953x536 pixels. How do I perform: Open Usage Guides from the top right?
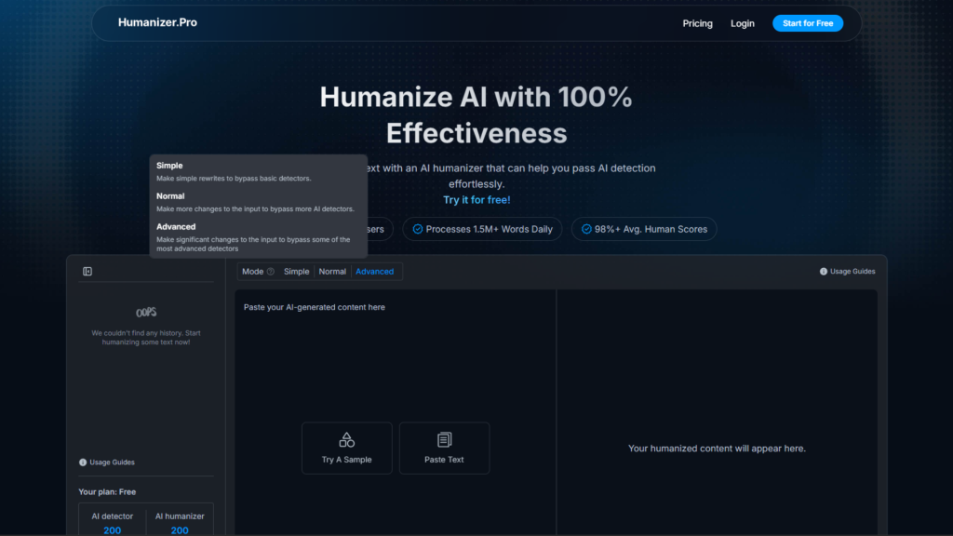[847, 271]
